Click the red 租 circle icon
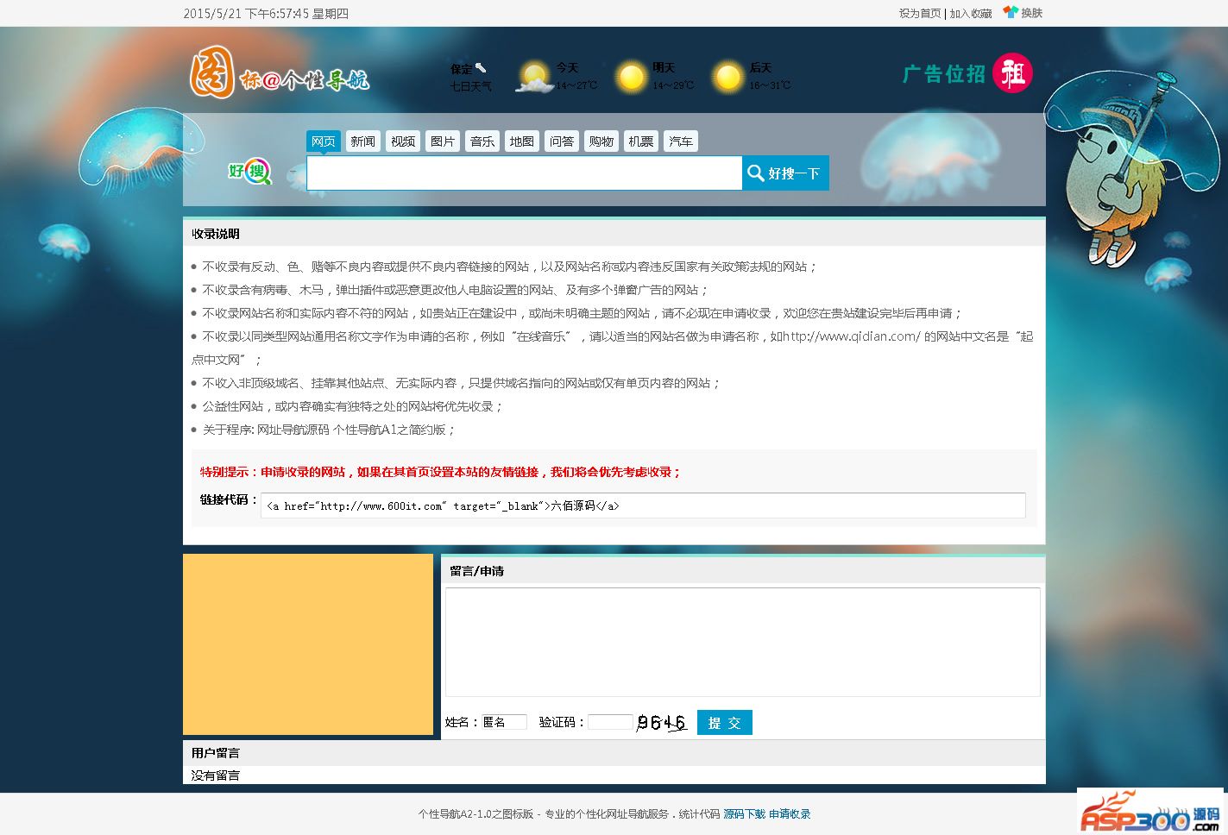 [x=1012, y=73]
